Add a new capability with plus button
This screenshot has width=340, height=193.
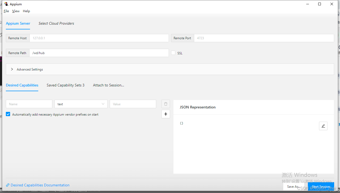(166, 114)
